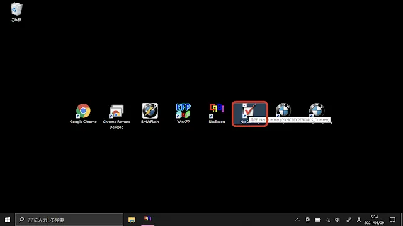Image resolution: width=403 pixels, height=226 pixels.
Task: Open network status icon in system tray
Action: point(327,220)
